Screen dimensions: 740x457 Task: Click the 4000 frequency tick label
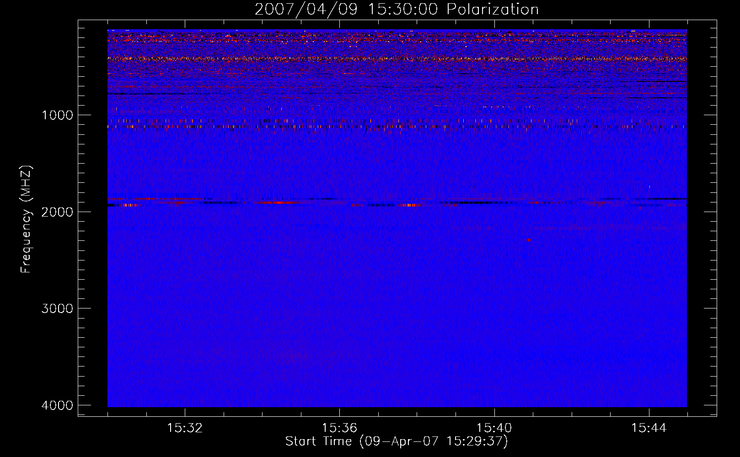click(x=57, y=405)
